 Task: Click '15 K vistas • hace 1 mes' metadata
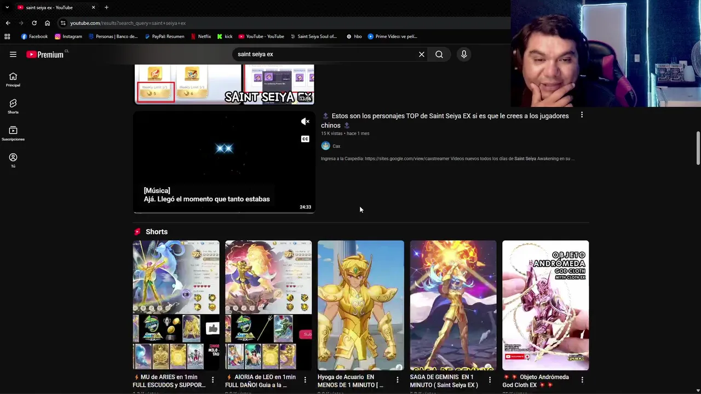click(x=345, y=134)
